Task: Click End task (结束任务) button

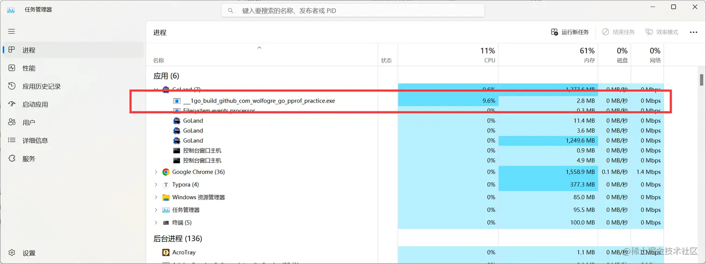Action: point(618,32)
